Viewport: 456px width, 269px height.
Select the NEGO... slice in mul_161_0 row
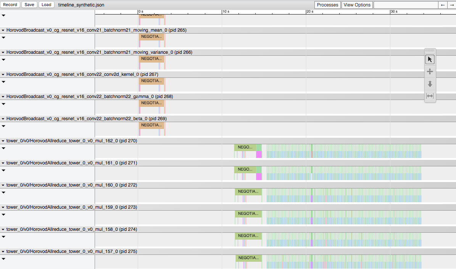click(245, 169)
